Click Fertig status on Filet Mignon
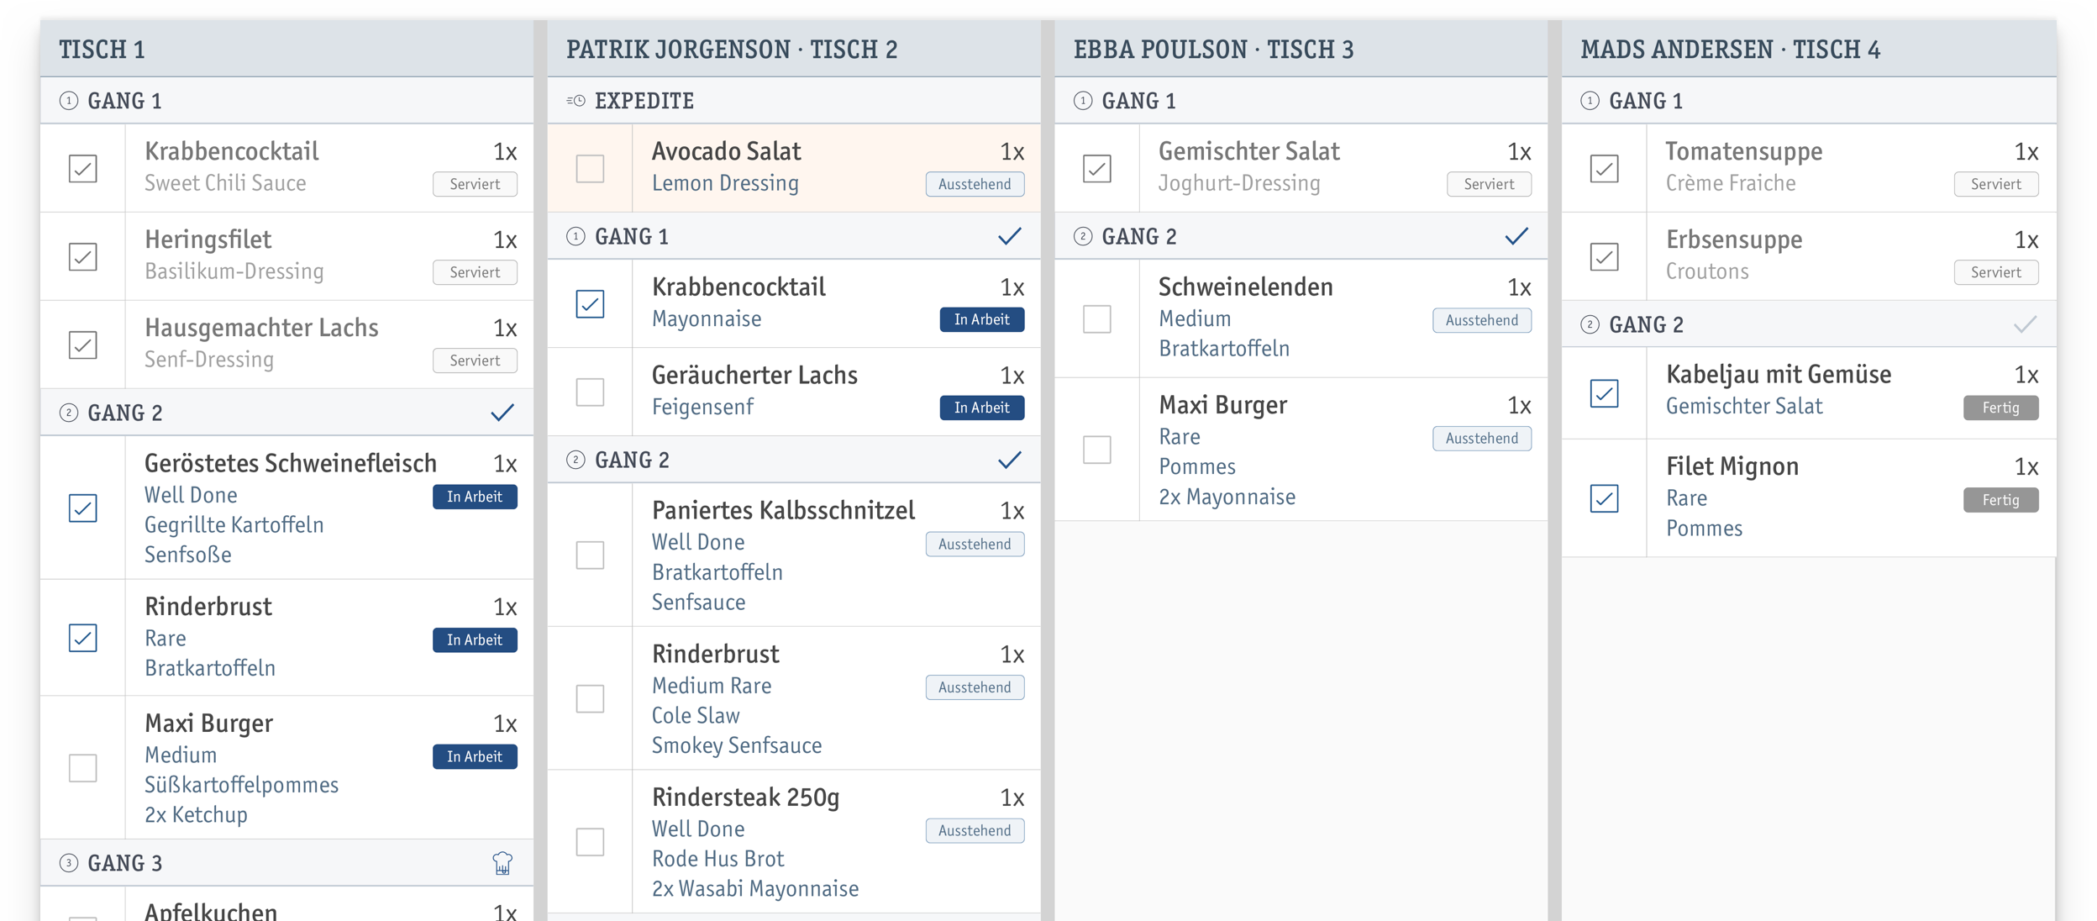 point(2000,500)
